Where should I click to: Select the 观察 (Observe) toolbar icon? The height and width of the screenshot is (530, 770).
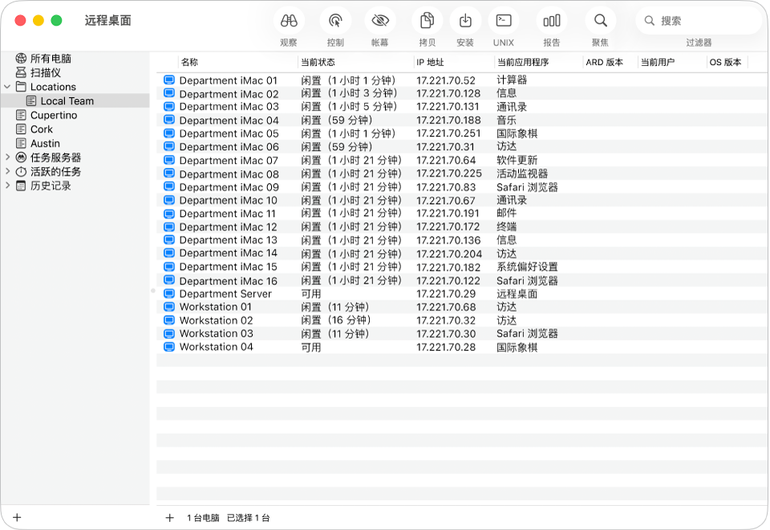[288, 20]
